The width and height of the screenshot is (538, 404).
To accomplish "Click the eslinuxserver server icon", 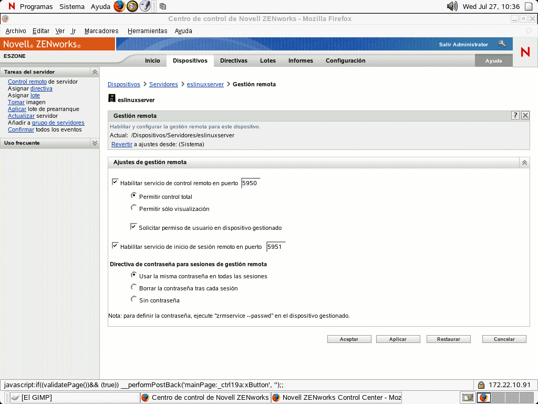I will pyautogui.click(x=111, y=98).
